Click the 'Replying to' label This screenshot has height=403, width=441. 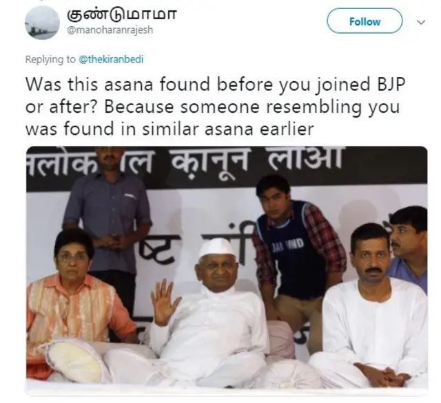50,59
